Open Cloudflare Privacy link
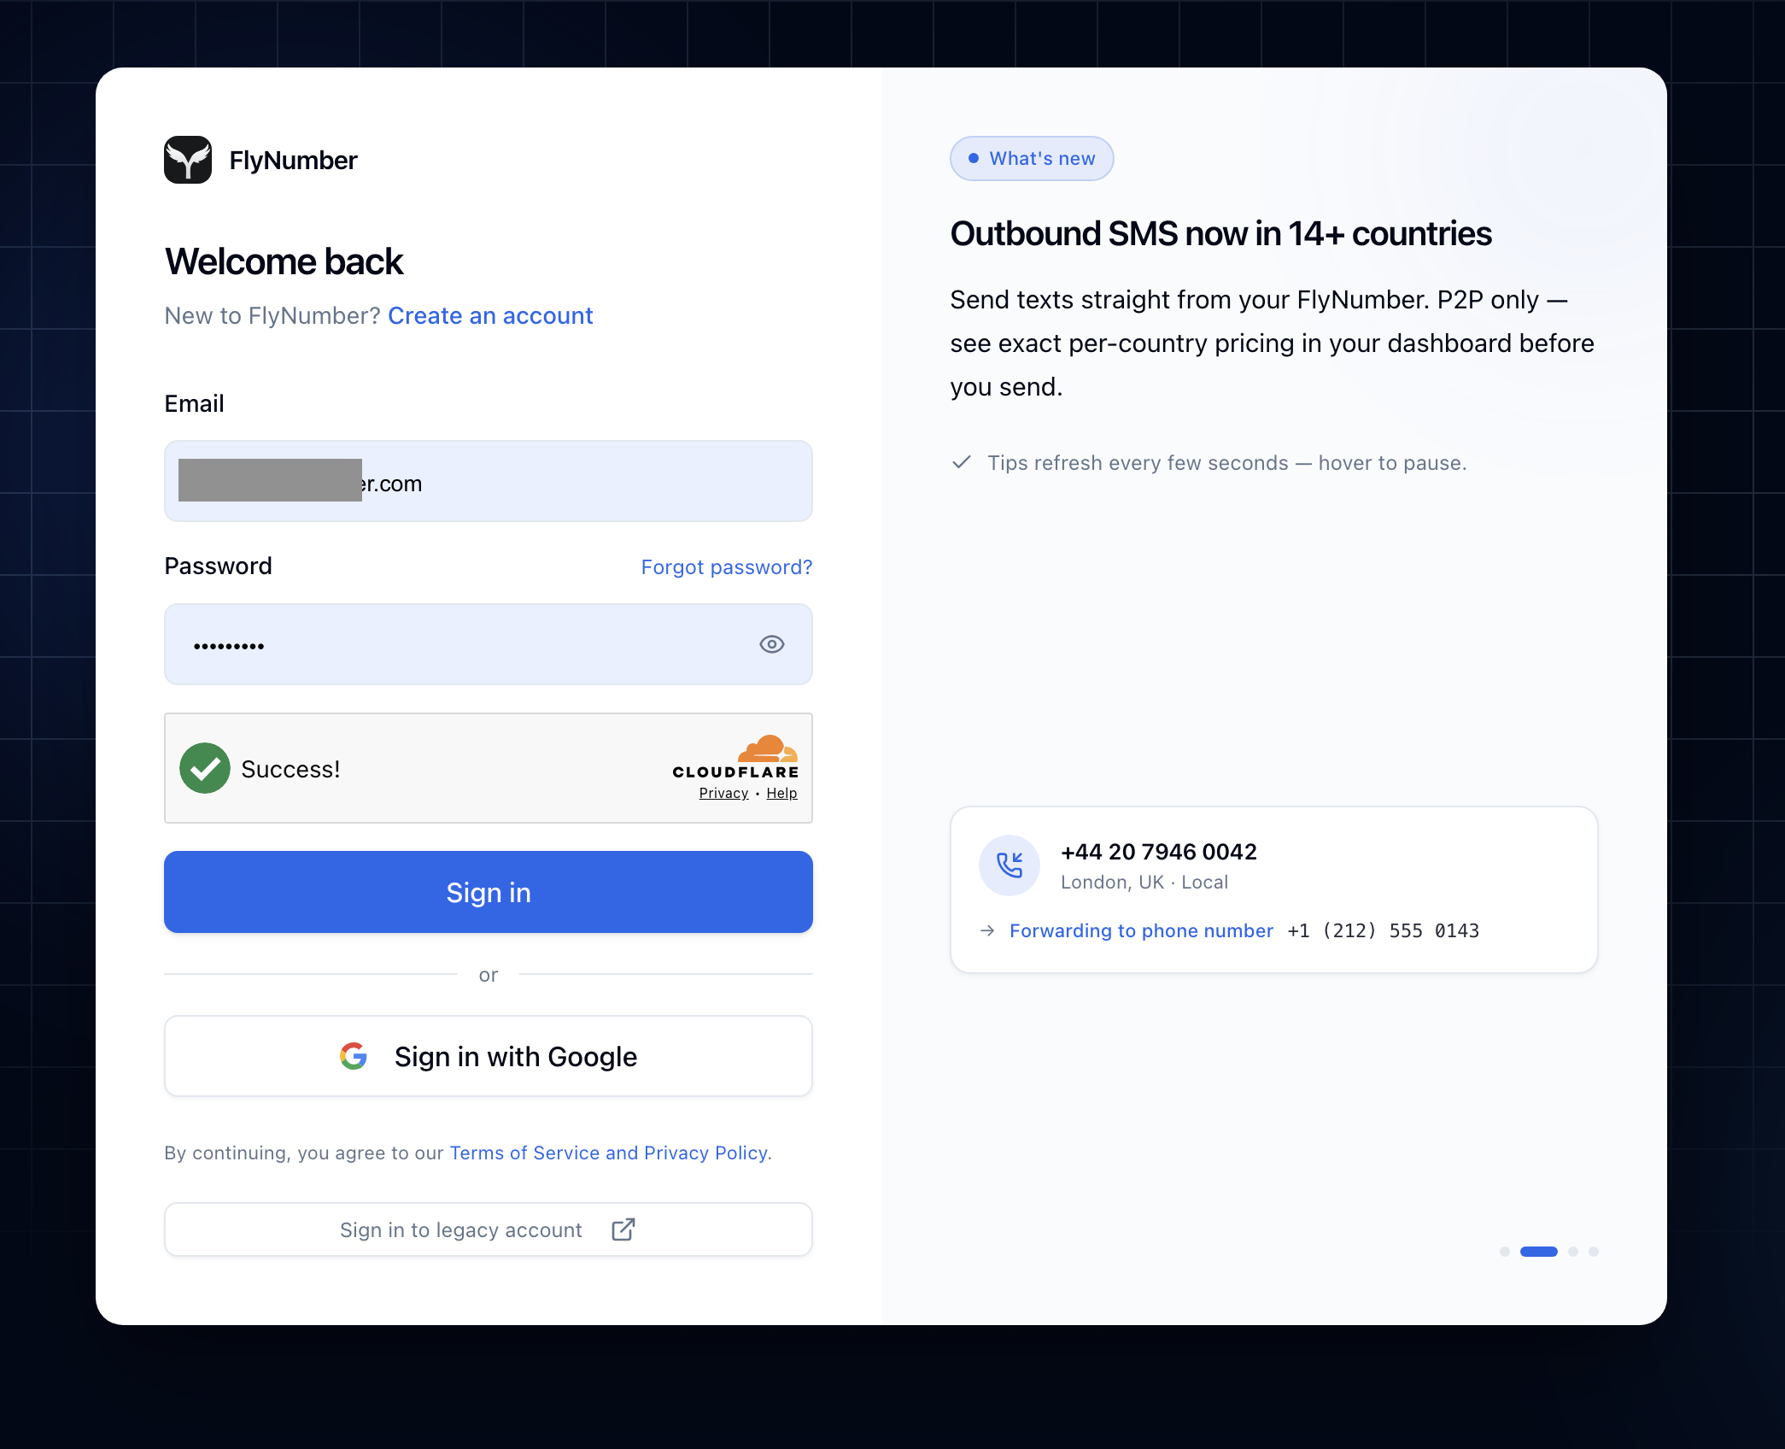Screen dimensions: 1785x1449 (x=723, y=793)
